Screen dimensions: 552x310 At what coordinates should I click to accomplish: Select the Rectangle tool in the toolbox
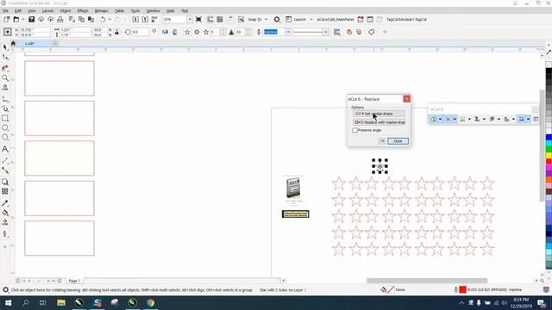click(x=5, y=118)
